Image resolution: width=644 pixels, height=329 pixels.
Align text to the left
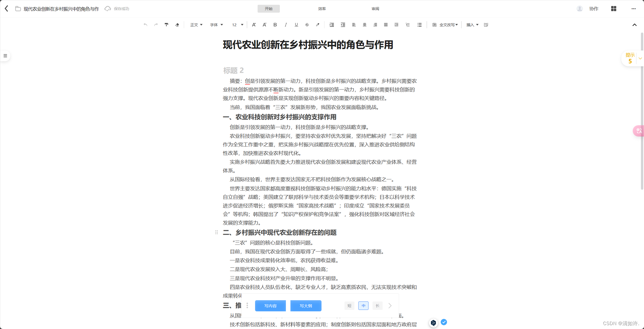pyautogui.click(x=354, y=25)
